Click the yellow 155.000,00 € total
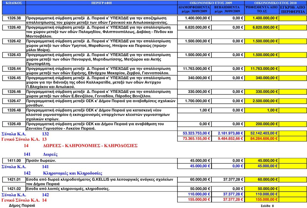This screenshot has width=307, height=208. click(262, 199)
